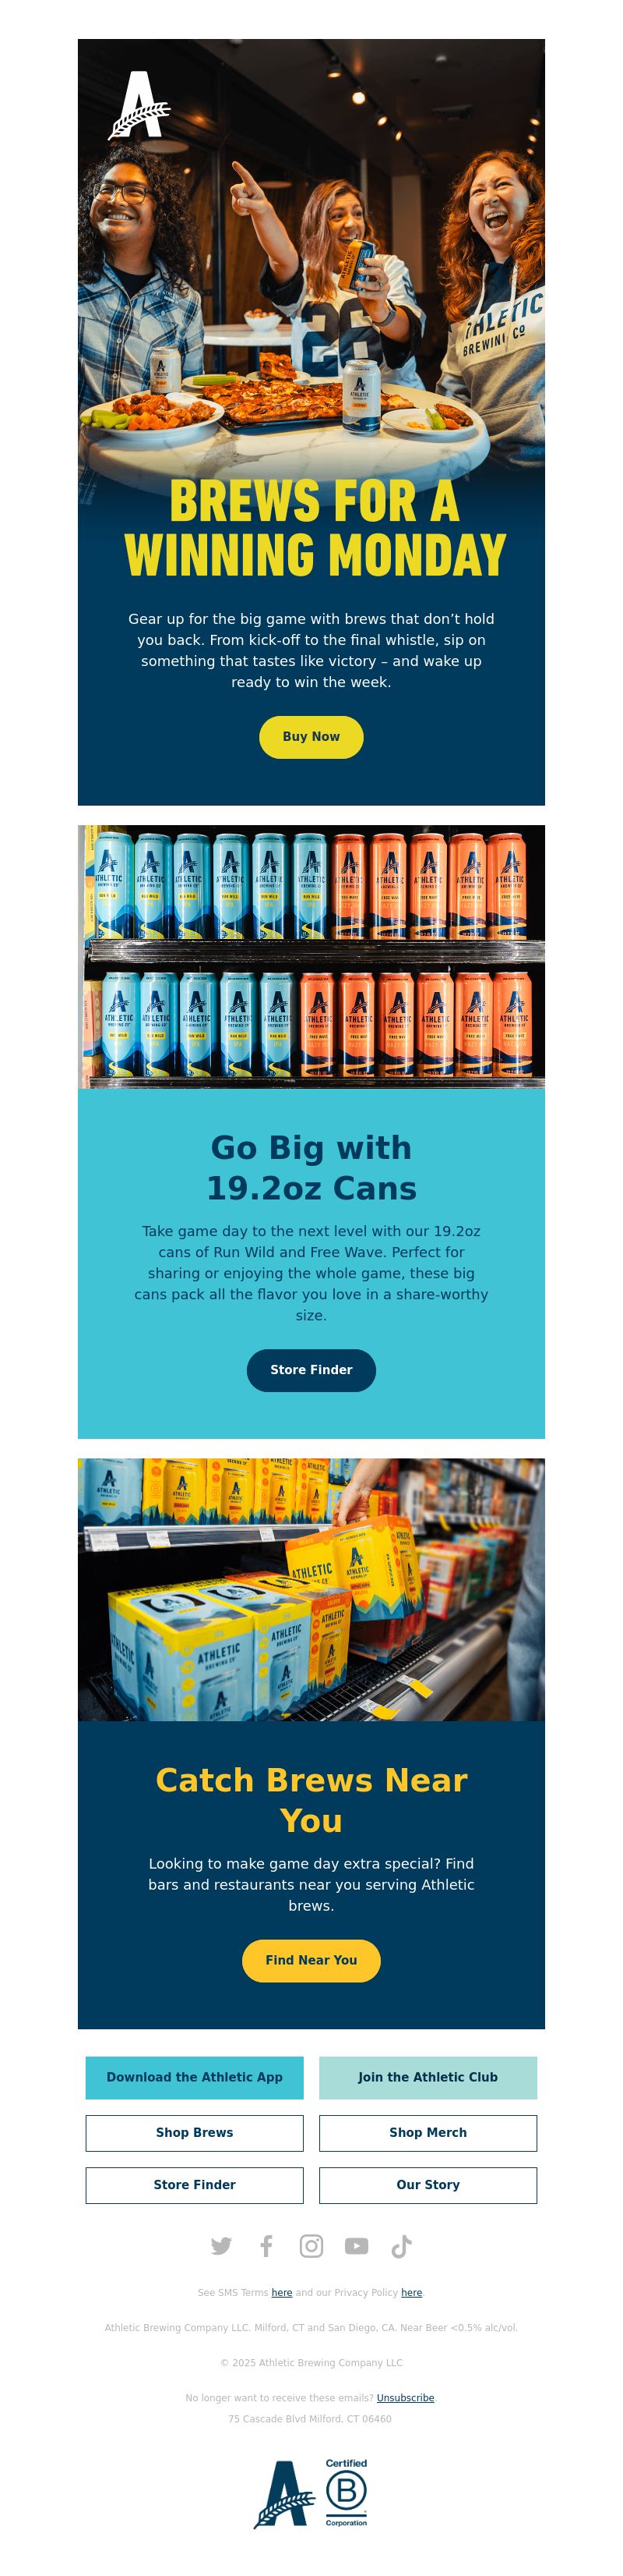
Task: Open the SMS Terms 'here' link
Action: [282, 2292]
